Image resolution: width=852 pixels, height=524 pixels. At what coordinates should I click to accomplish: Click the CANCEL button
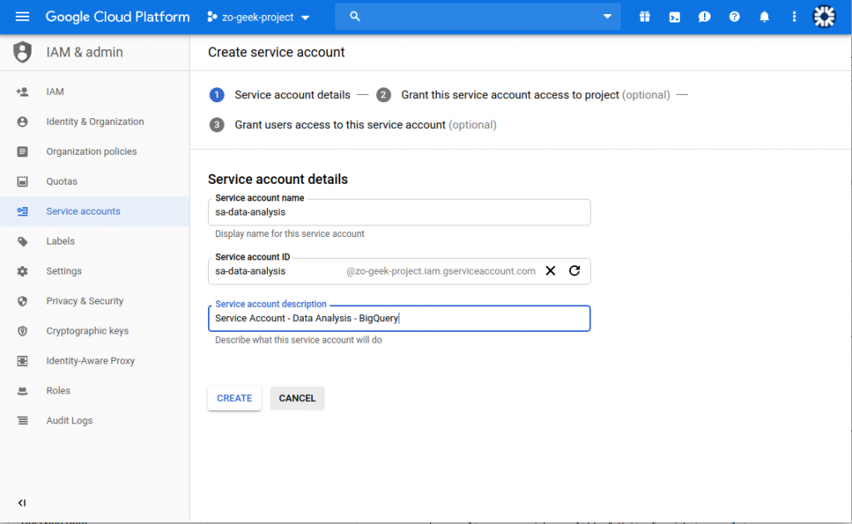tap(297, 398)
